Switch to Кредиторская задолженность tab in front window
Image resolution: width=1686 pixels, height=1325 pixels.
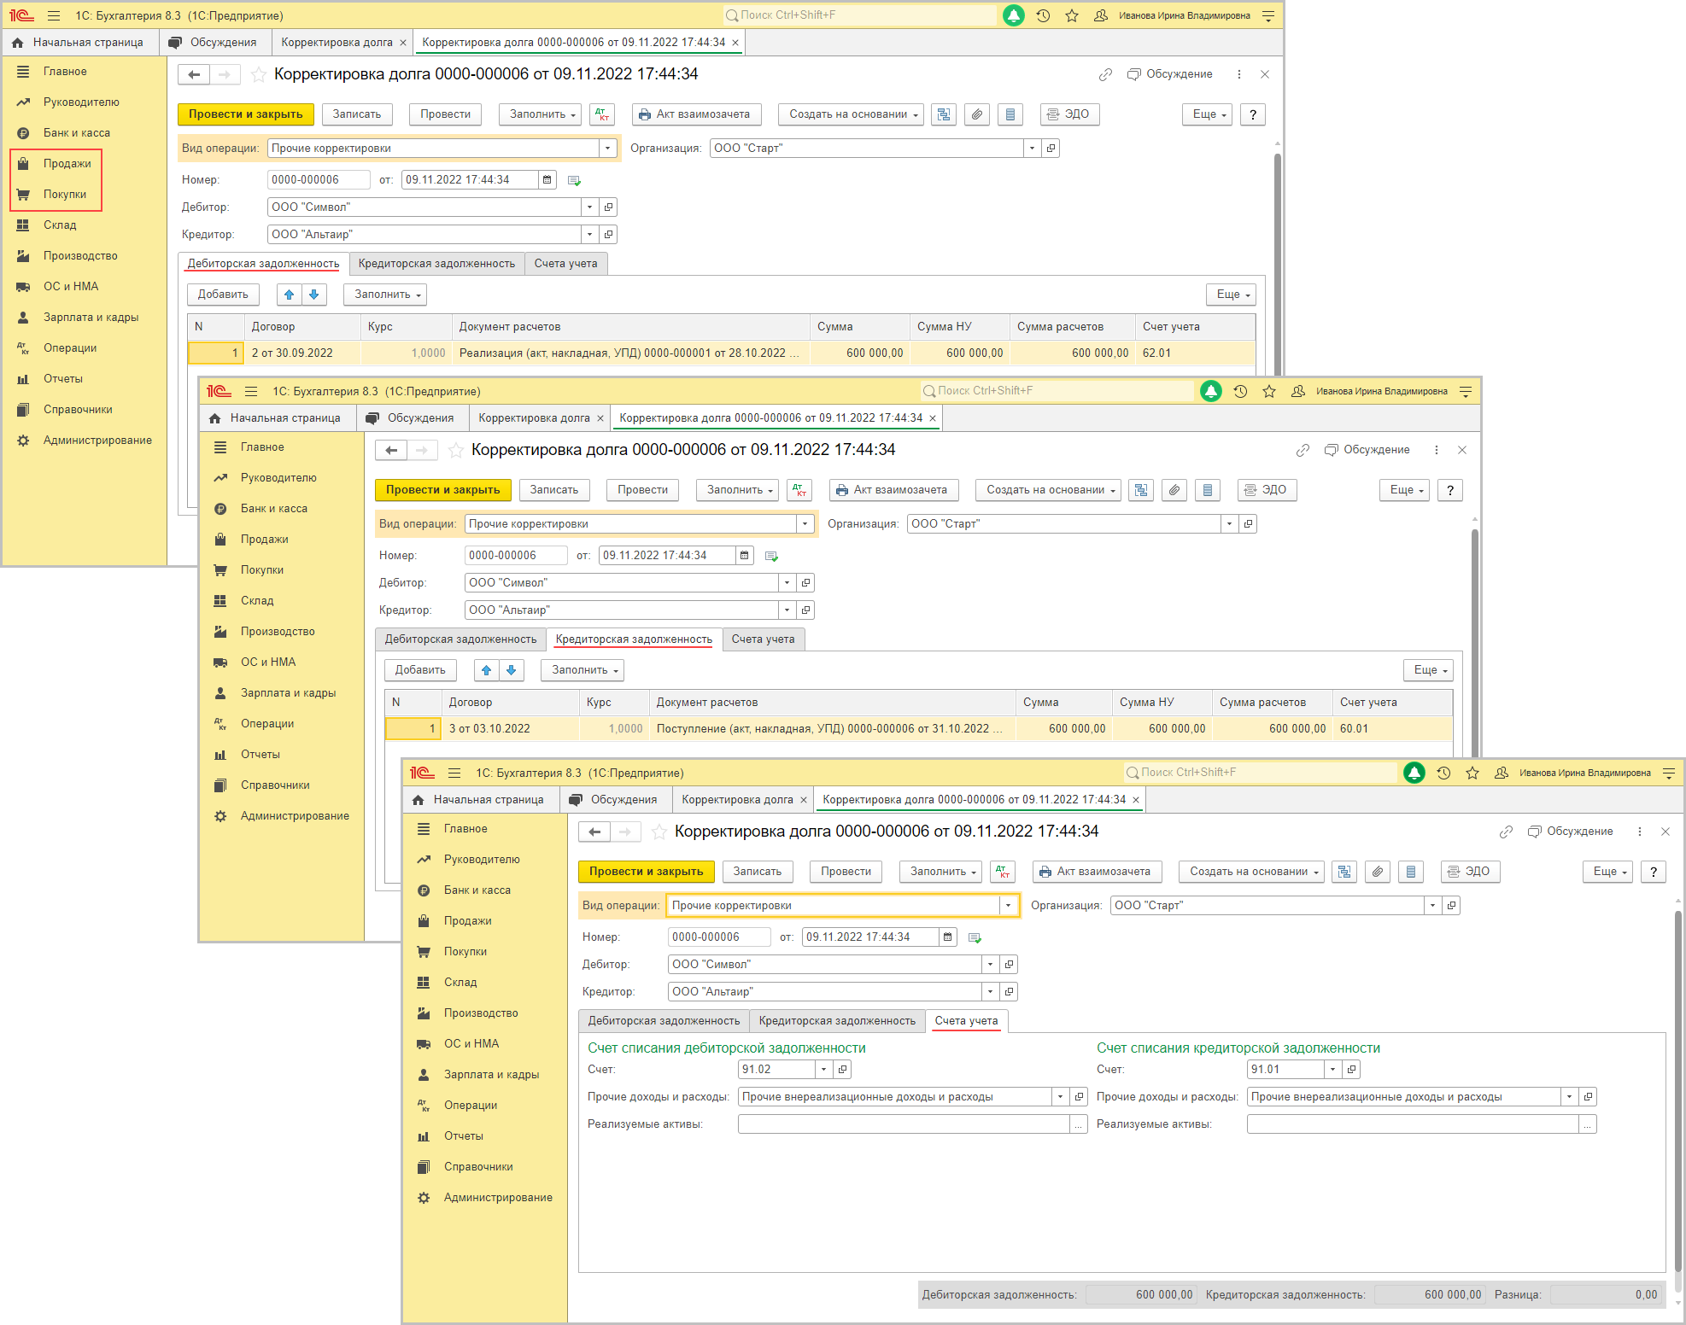coord(837,1021)
